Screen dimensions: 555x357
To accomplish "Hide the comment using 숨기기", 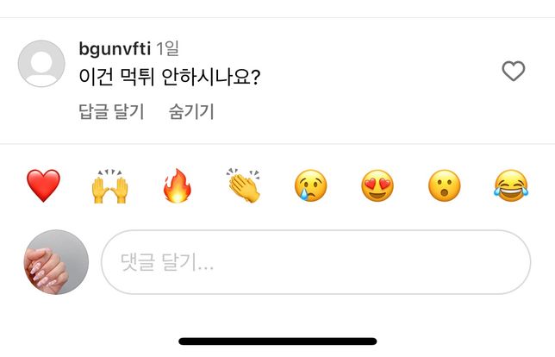I will [x=191, y=111].
